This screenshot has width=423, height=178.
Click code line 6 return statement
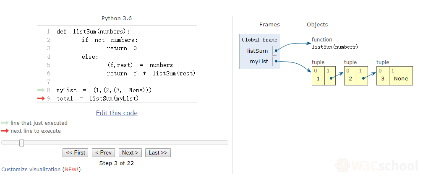(x=151, y=73)
